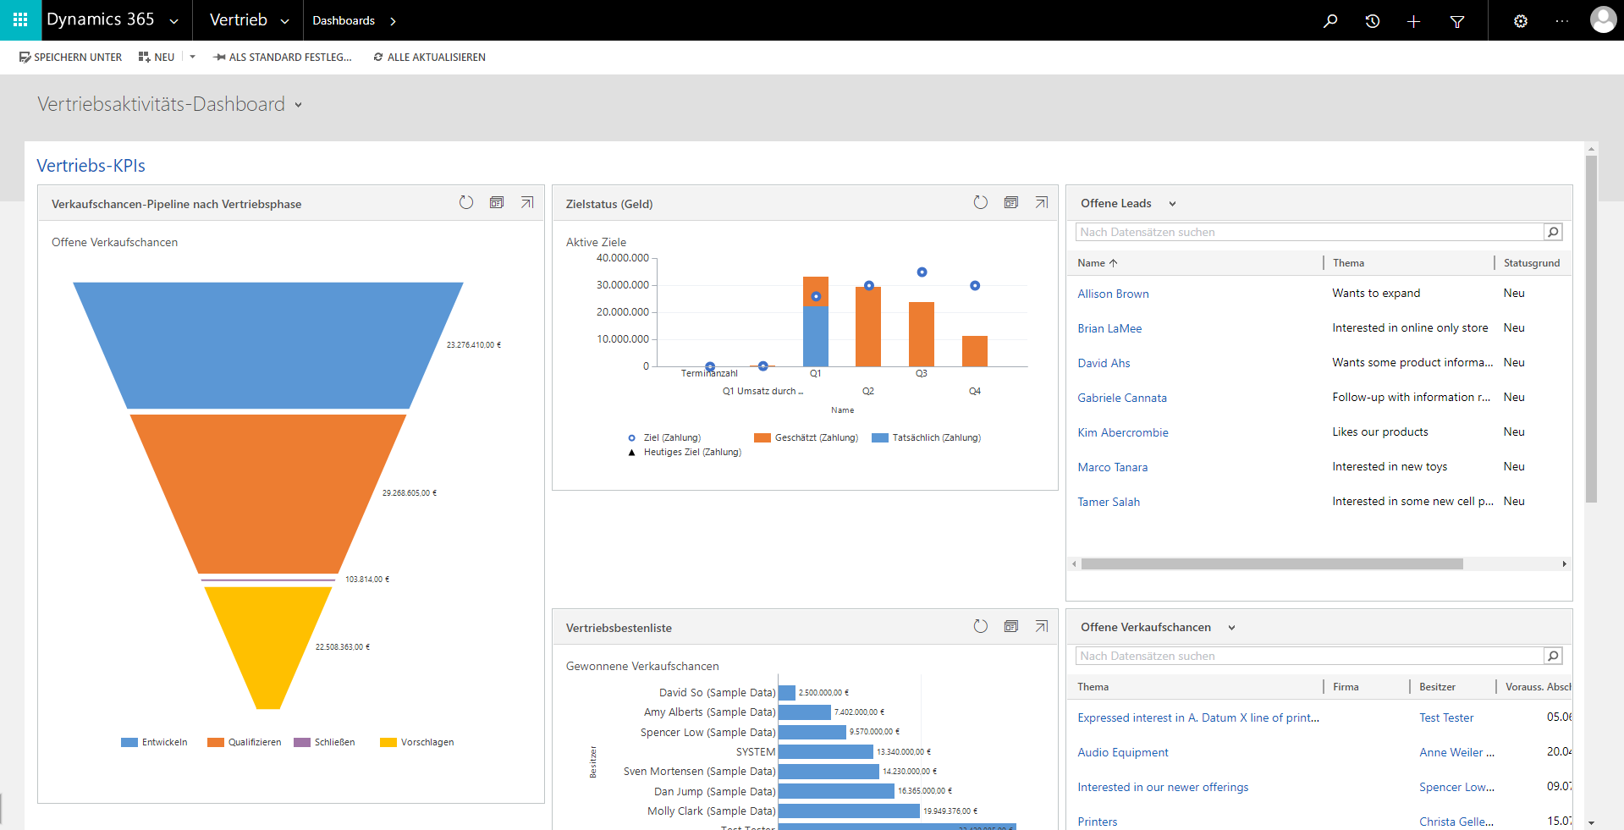Click the quick create plus icon

[x=1413, y=21]
